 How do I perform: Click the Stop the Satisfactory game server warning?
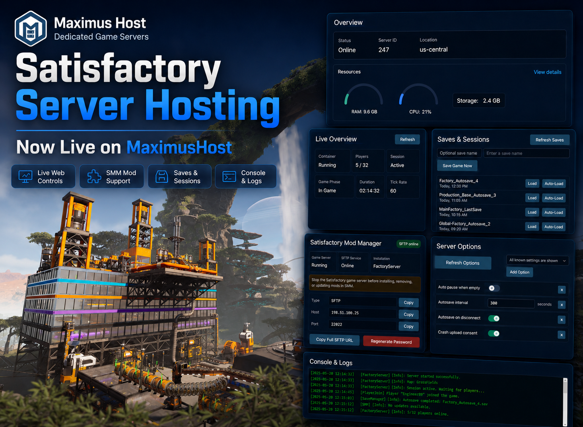click(365, 283)
